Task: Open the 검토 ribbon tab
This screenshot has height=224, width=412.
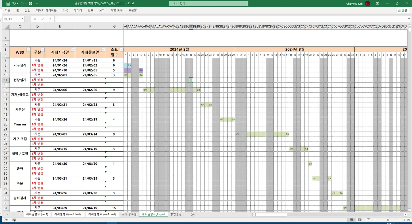Action: (x=90, y=10)
